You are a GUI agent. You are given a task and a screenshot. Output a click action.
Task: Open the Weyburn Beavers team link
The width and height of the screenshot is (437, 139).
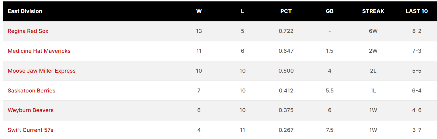click(x=31, y=110)
